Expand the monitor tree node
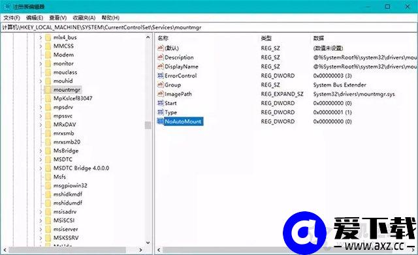Viewport: 418px width, 255px height. point(40,64)
